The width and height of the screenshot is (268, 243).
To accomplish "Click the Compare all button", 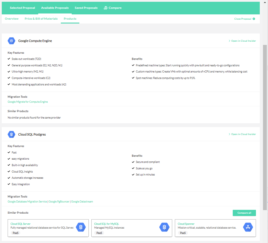I will (244, 213).
